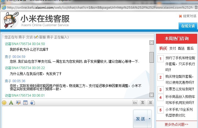The width and height of the screenshot is (198, 128).
Task: Click message 我的手机为什么还不出库
Action: pos(29,49)
